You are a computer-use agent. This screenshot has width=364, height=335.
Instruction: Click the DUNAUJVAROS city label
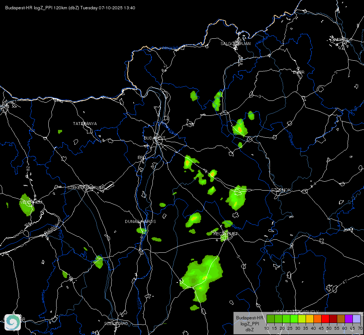(x=141, y=221)
